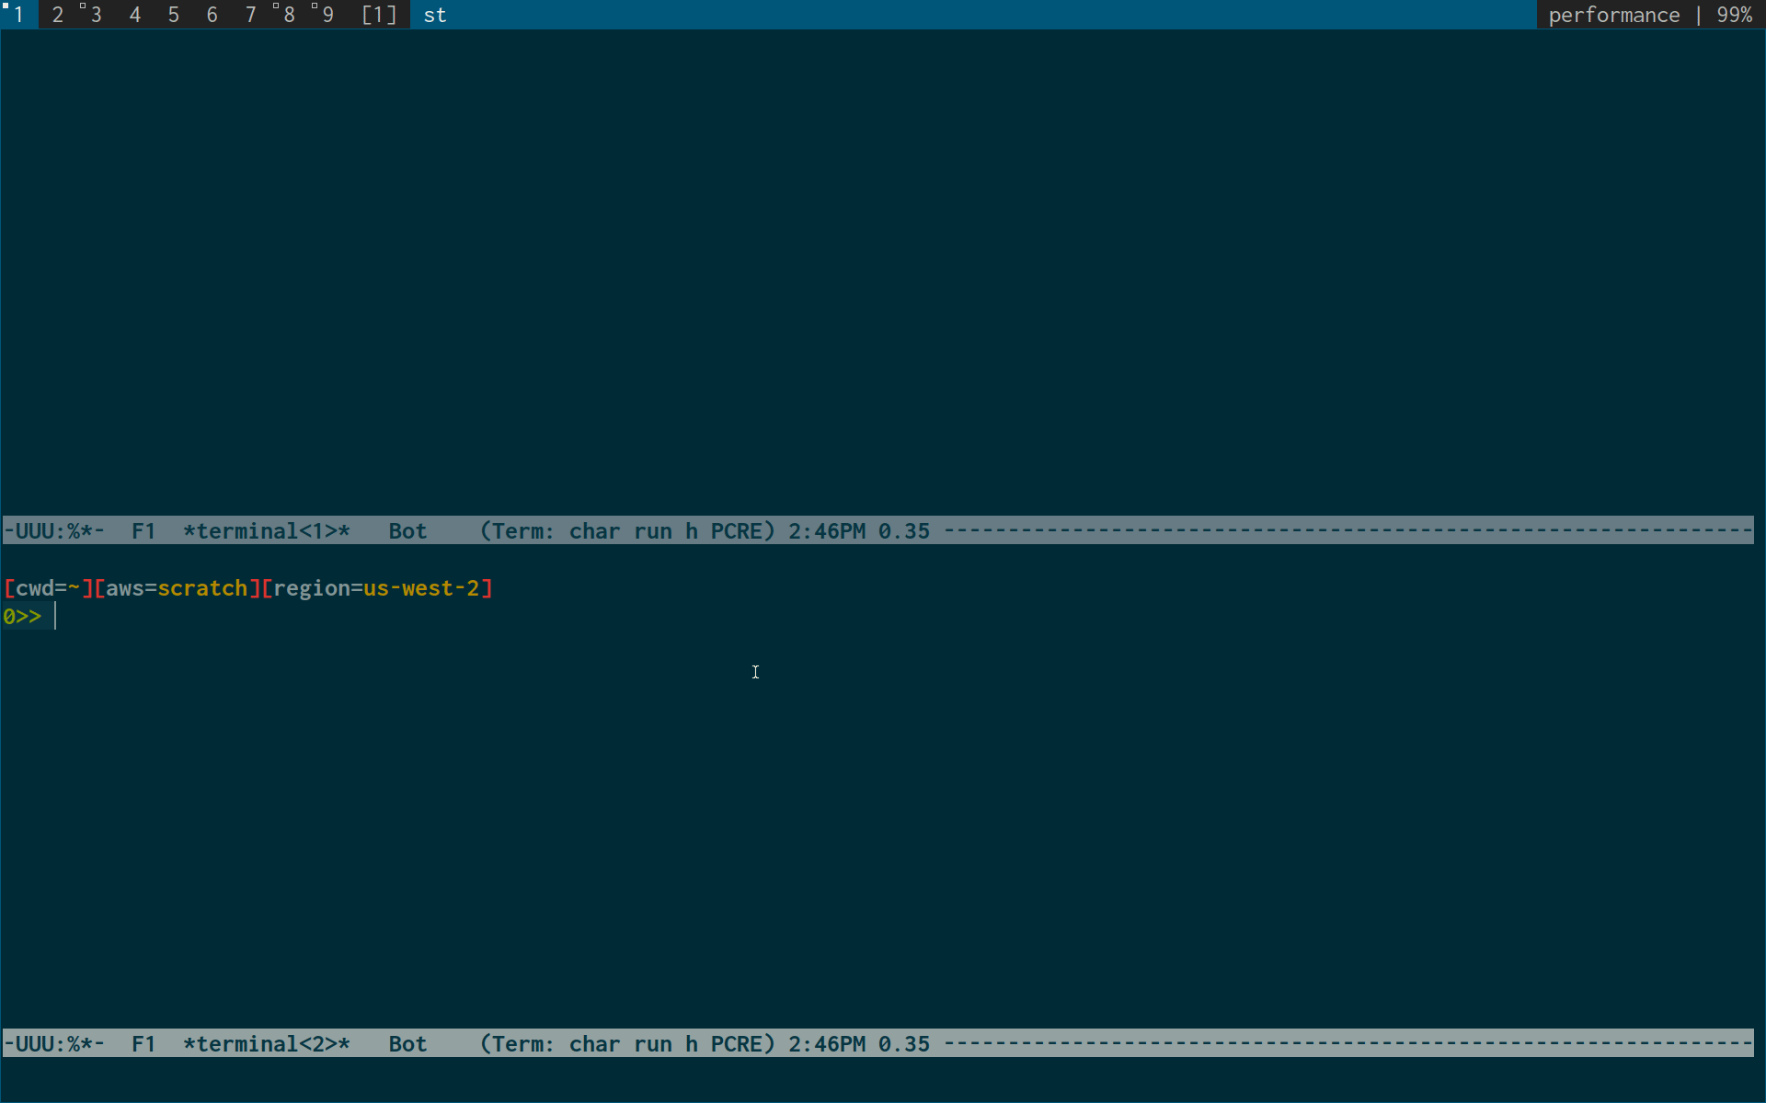
Task: Click the top terminal pane area
Action: pos(882,275)
